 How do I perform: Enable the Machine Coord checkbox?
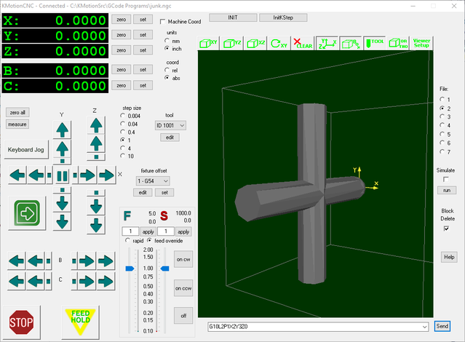click(x=162, y=22)
